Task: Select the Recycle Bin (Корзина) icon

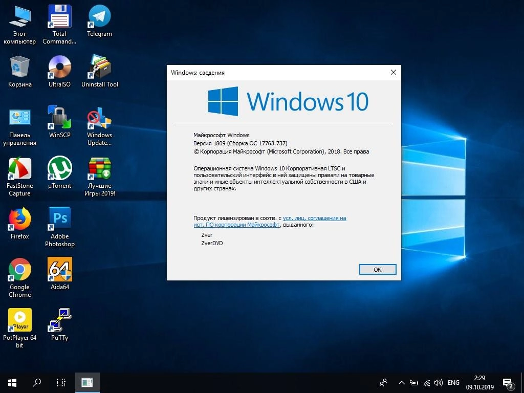Action: click(20, 71)
